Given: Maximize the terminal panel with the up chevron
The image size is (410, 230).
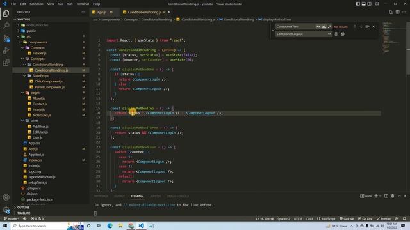Looking at the screenshot, I should point(399,196).
